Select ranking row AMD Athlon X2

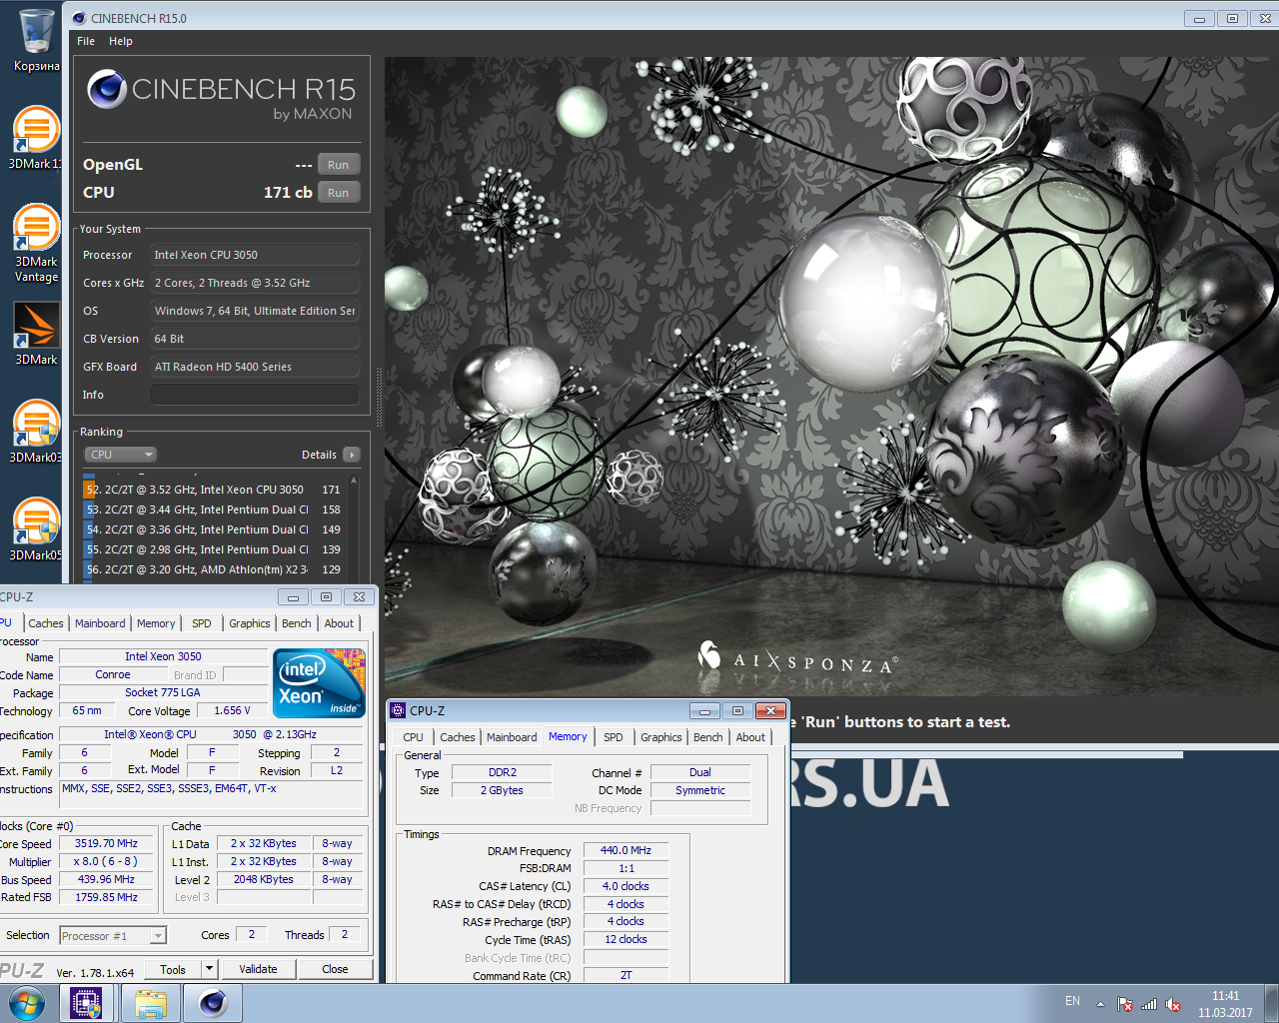click(214, 569)
